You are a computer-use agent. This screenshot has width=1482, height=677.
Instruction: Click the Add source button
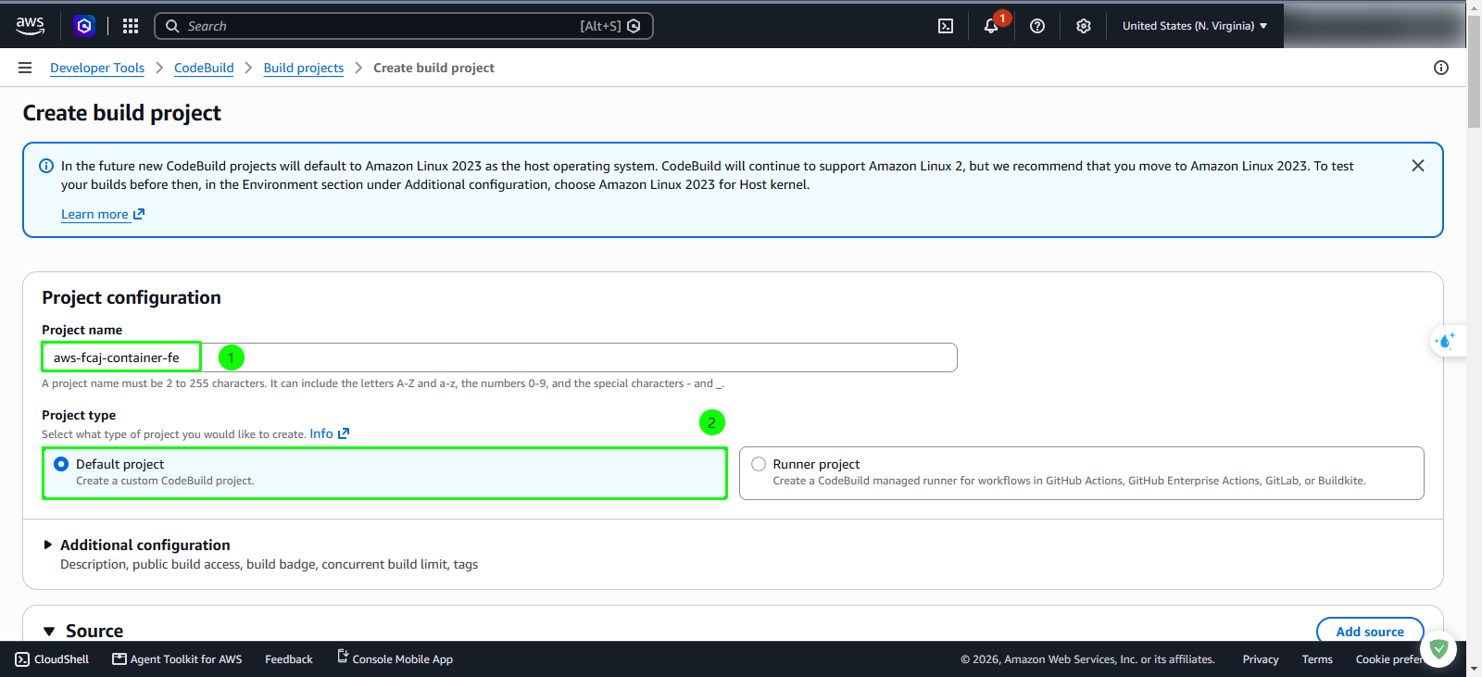[1370, 632]
